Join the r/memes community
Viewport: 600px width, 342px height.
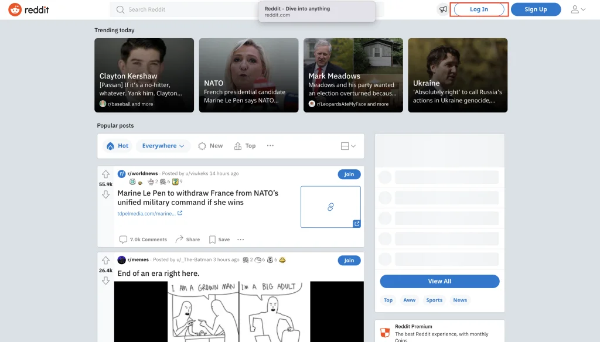pyautogui.click(x=349, y=260)
